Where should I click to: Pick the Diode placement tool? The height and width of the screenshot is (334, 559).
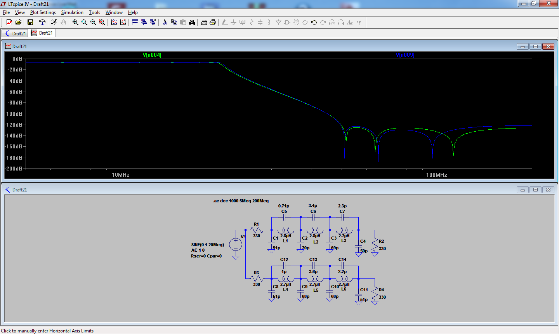pos(278,23)
